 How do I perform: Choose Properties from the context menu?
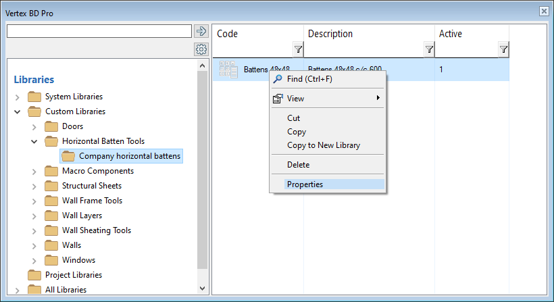tap(305, 184)
